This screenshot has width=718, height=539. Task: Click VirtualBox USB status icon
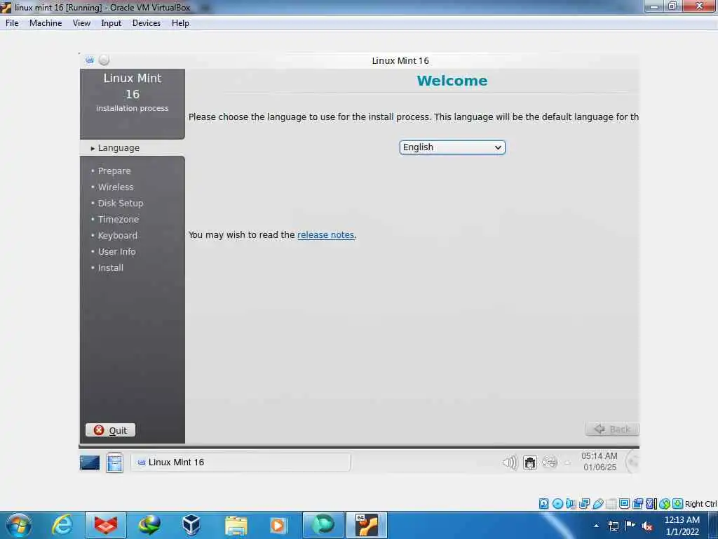(x=597, y=504)
